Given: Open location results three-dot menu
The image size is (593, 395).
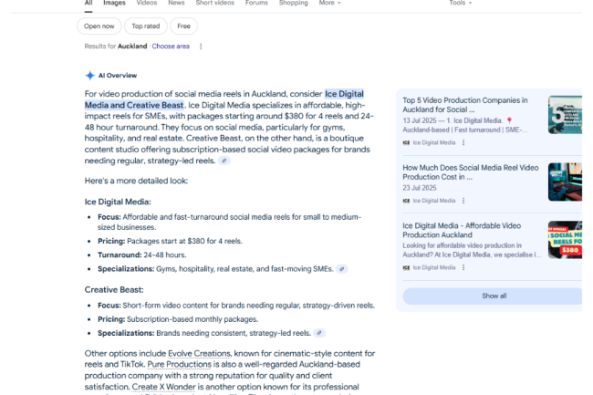Looking at the screenshot, I should 201,47.
